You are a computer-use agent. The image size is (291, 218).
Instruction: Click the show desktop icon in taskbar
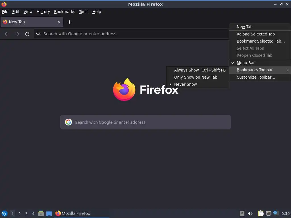pos(49,213)
